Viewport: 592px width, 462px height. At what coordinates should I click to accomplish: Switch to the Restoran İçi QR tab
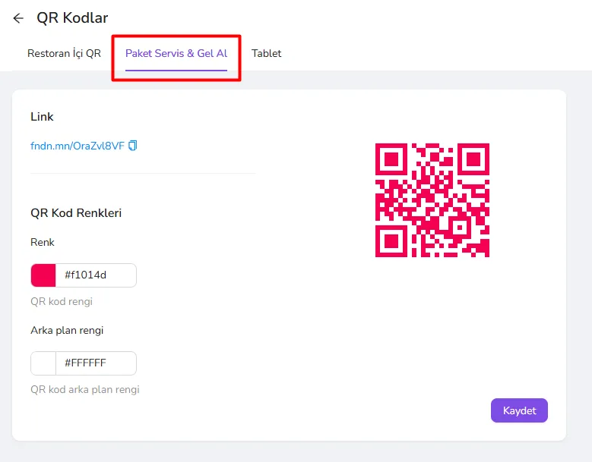pyautogui.click(x=64, y=54)
